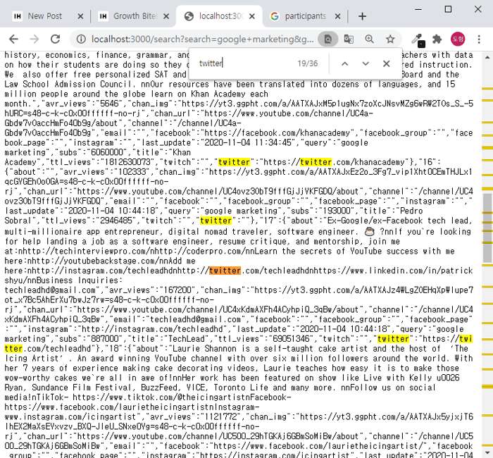
Task: Click "2946485" ttl_views value
Action: (116, 221)
